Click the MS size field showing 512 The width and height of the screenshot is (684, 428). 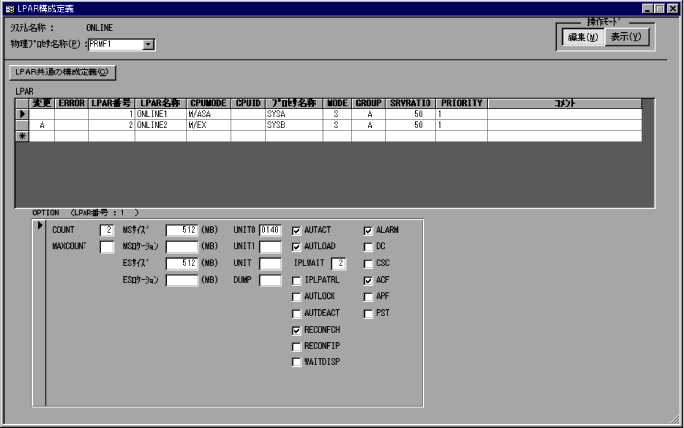[x=182, y=230]
